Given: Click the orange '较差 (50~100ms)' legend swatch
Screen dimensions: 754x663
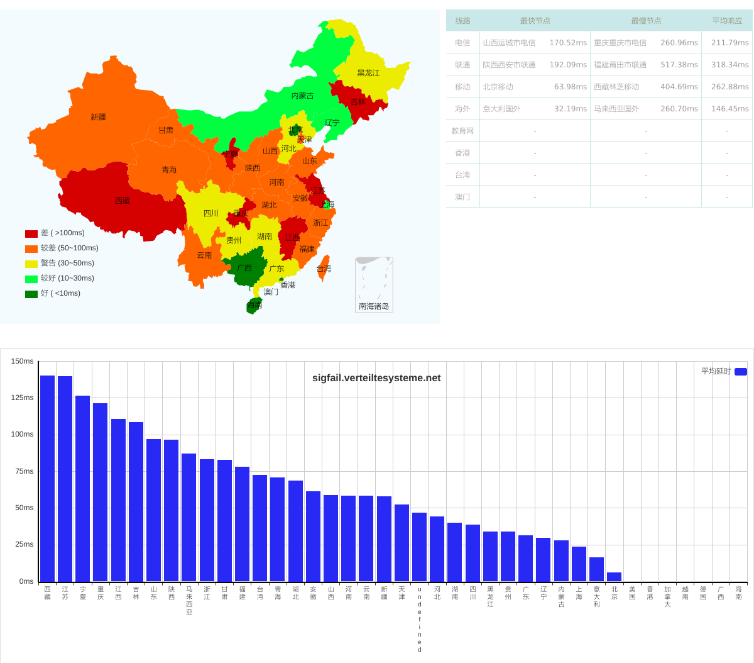Looking at the screenshot, I should click(x=31, y=248).
